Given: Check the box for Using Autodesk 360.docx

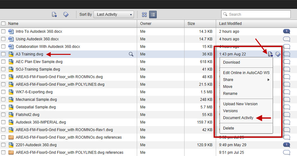Looking at the screenshot, I should (3, 39).
